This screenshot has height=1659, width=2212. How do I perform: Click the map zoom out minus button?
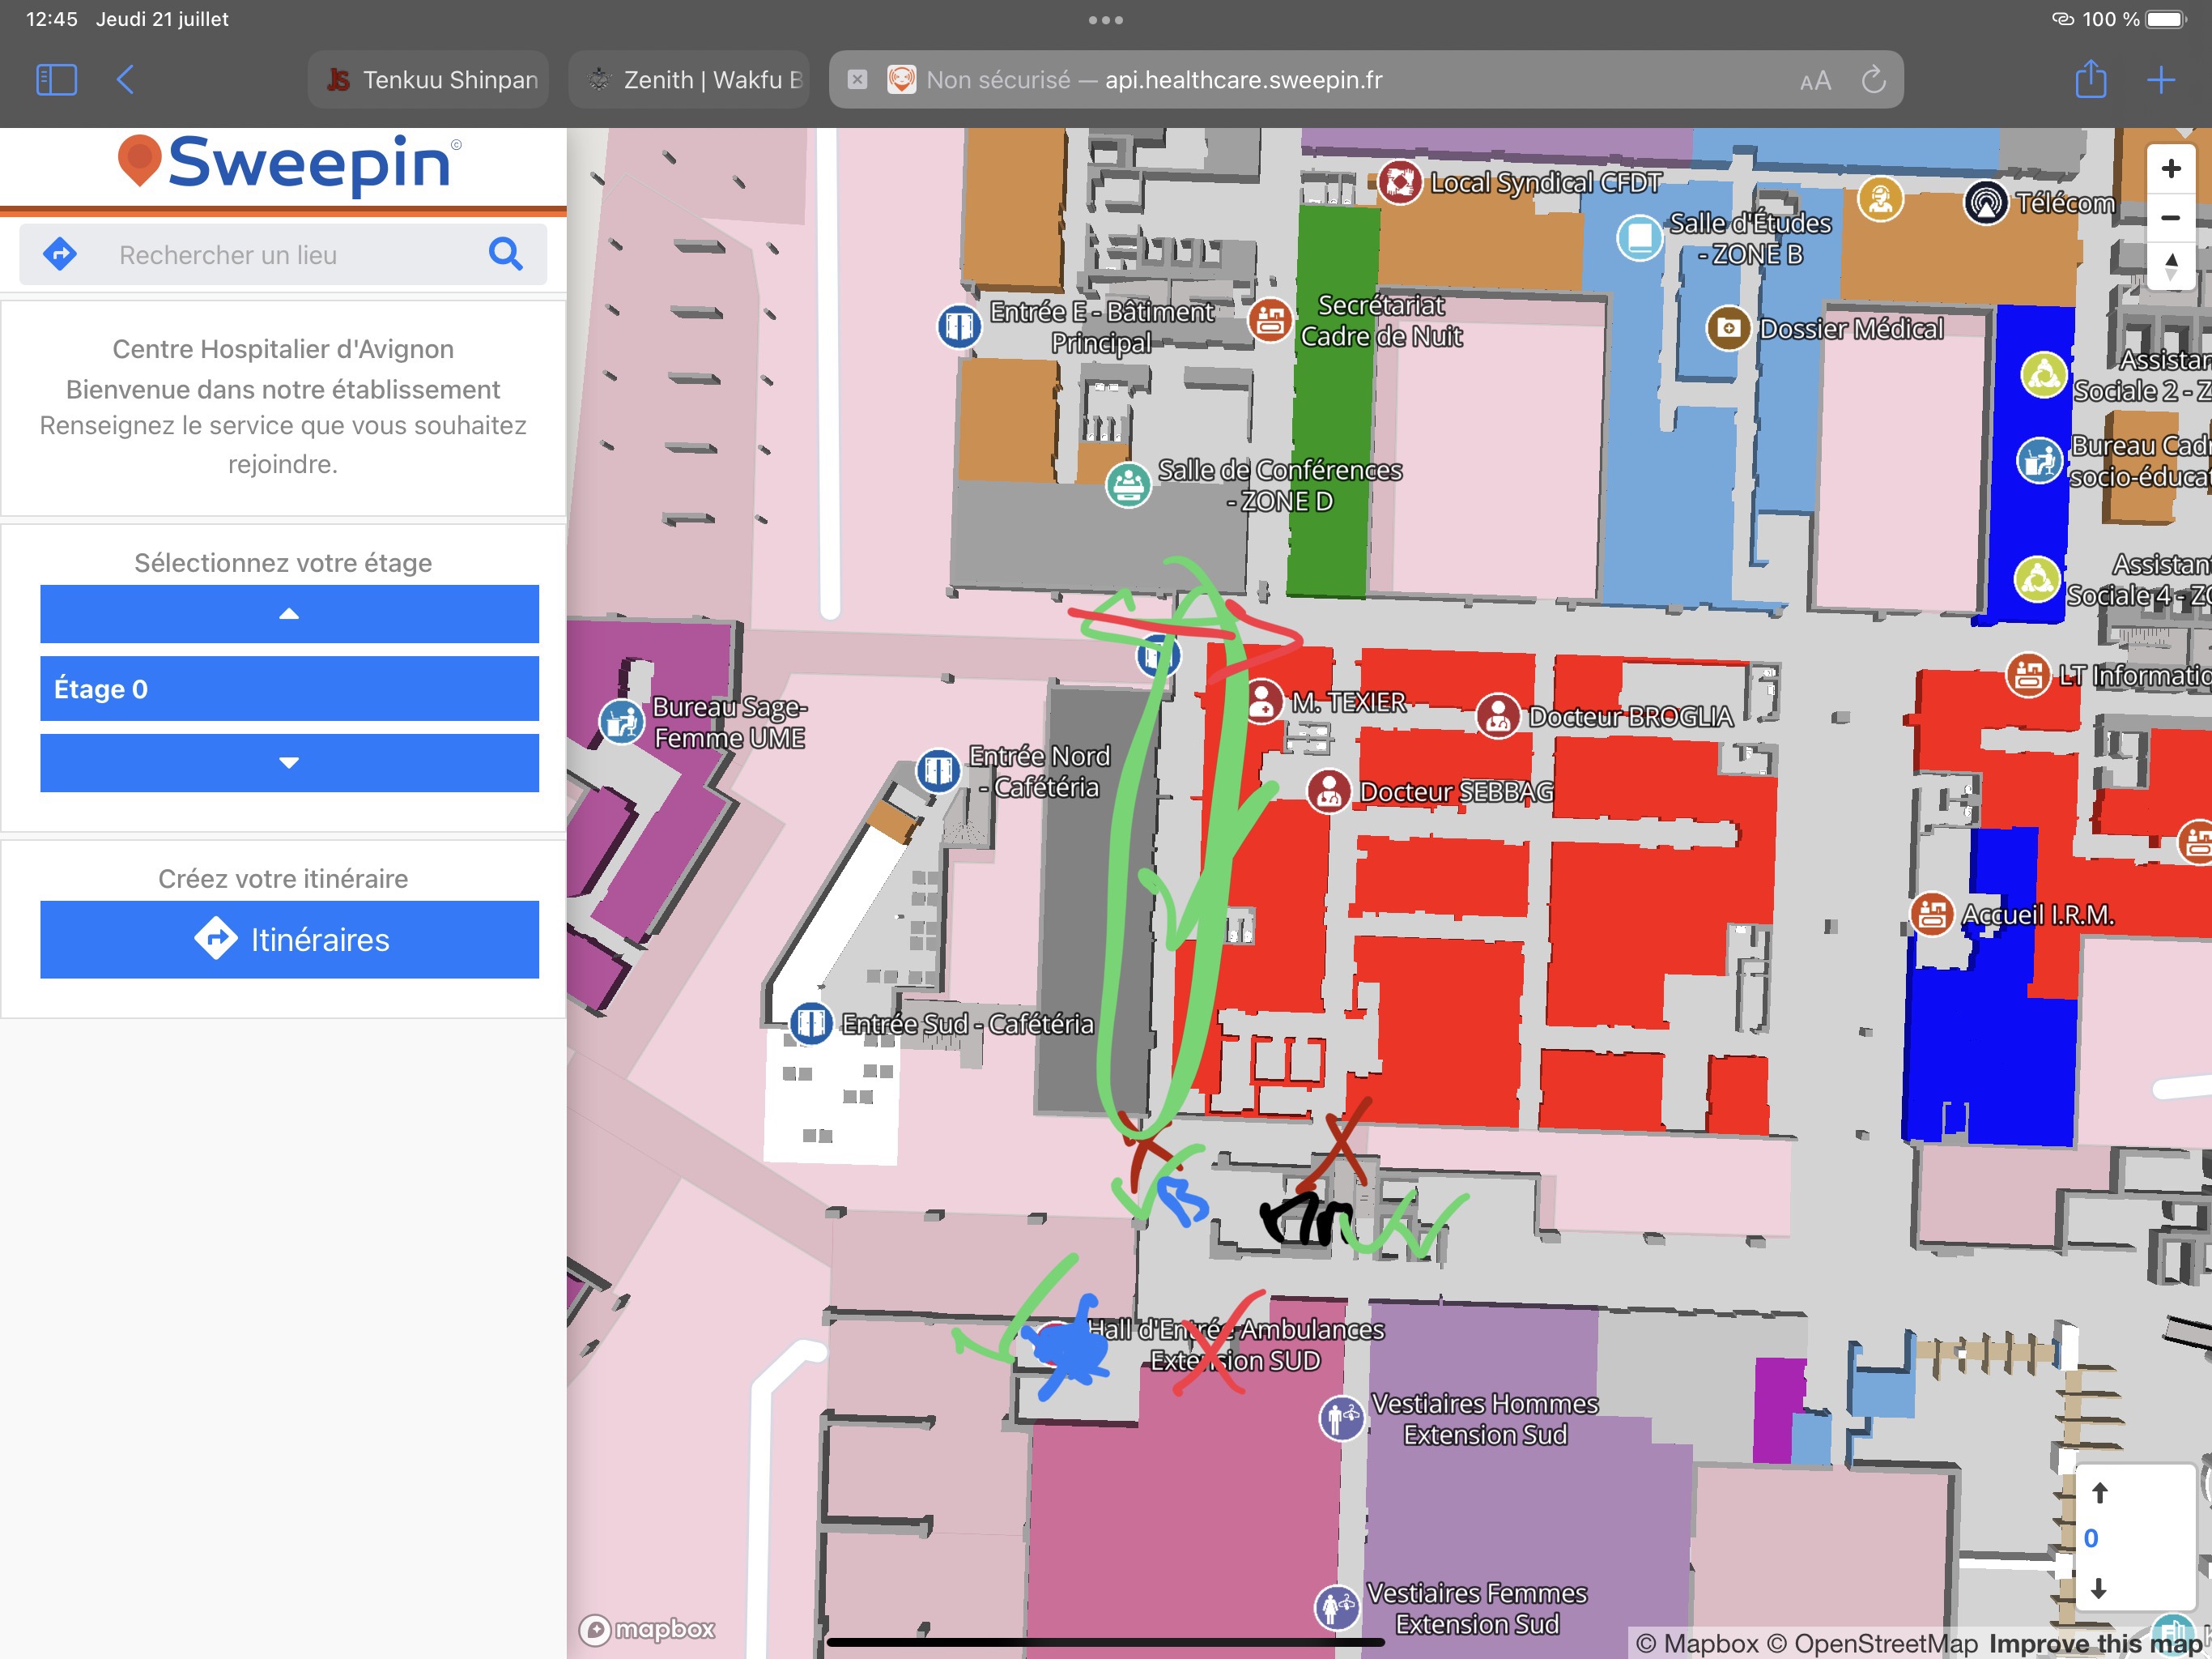point(2170,217)
